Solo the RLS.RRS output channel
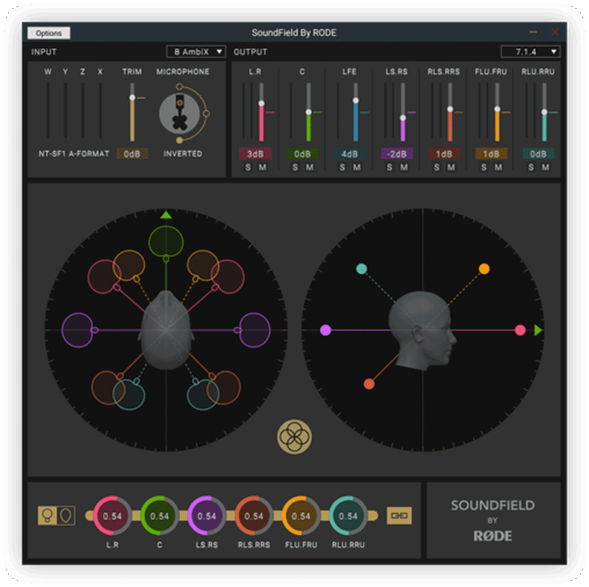Screen dimensions: 589x587 click(437, 167)
